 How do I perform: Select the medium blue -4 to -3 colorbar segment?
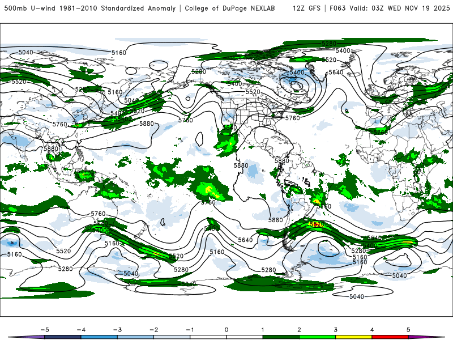click(x=99, y=337)
